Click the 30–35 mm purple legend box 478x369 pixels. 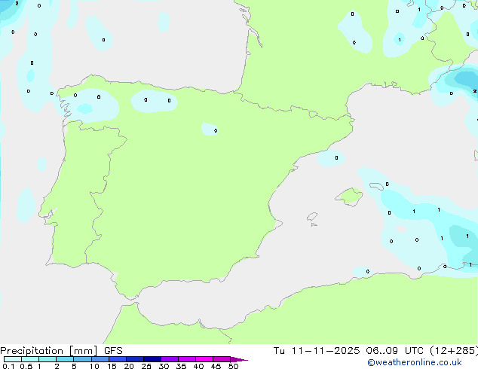[x=170, y=359]
